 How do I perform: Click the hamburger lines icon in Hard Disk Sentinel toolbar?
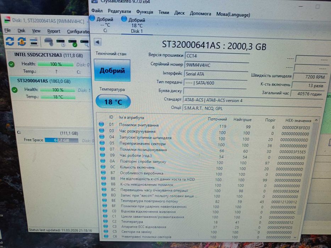(x=34, y=42)
